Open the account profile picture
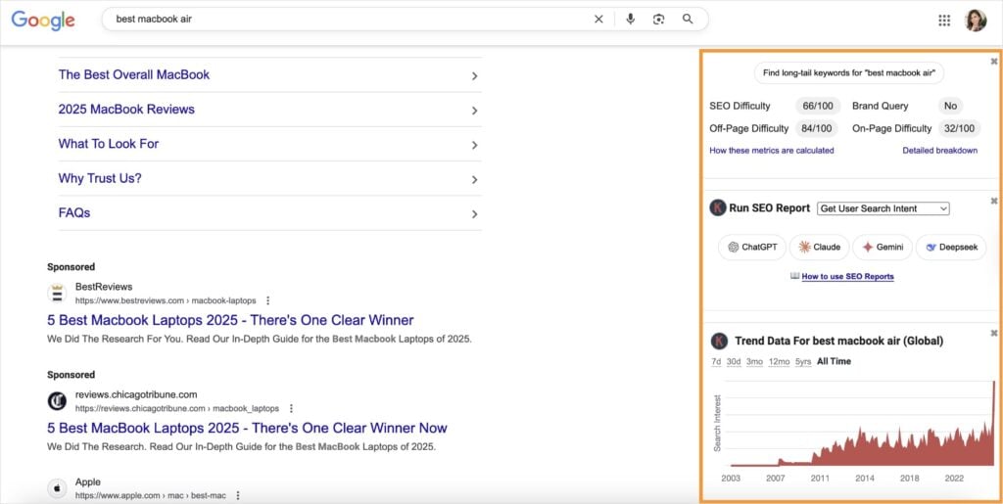Image resolution: width=1003 pixels, height=504 pixels. tap(976, 21)
